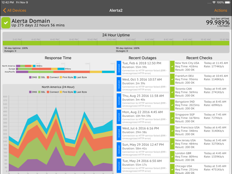
Task: Tap green check icon for Chicago USA
Action: pyautogui.click(x=172, y=169)
